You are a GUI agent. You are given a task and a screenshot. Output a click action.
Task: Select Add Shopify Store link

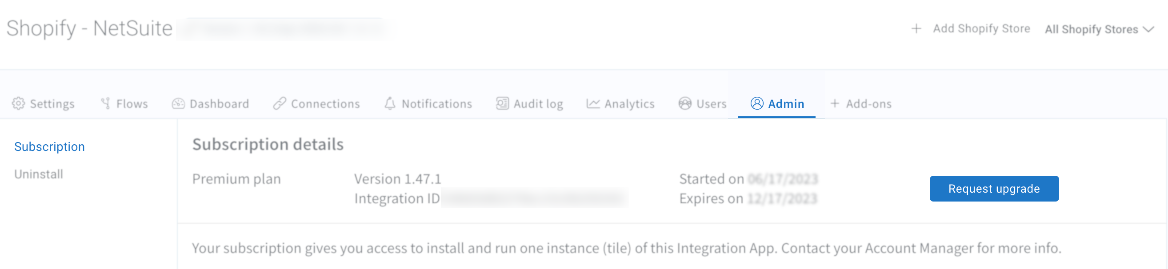(981, 28)
